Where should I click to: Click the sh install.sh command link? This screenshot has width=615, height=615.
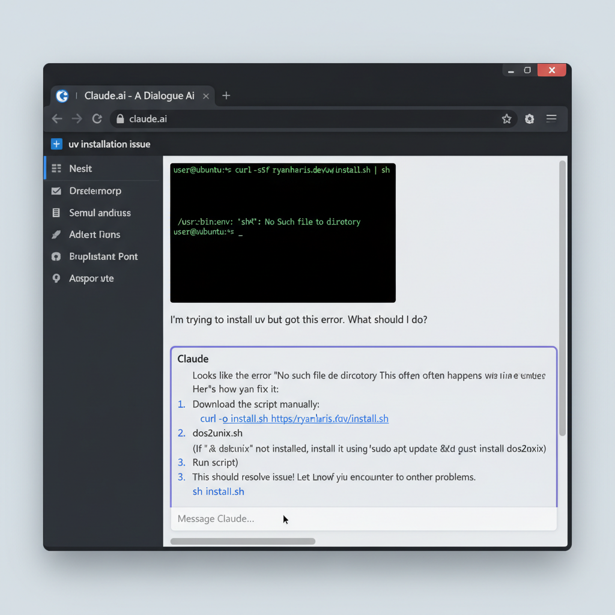(219, 491)
